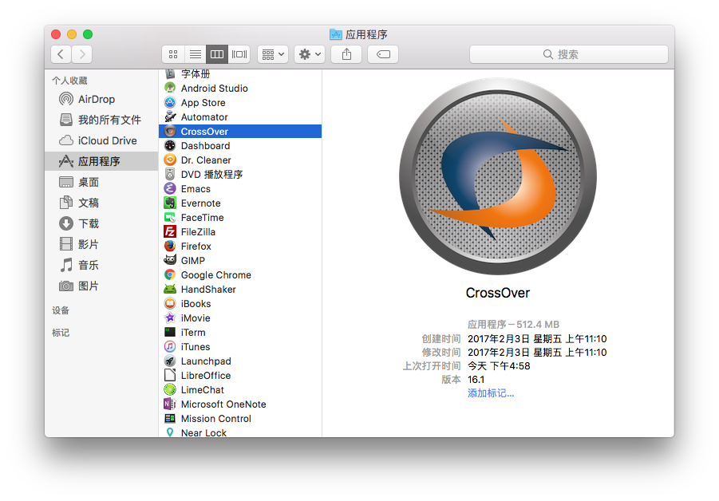Open the gear action menu
The height and width of the screenshot is (501, 719).
coord(309,54)
